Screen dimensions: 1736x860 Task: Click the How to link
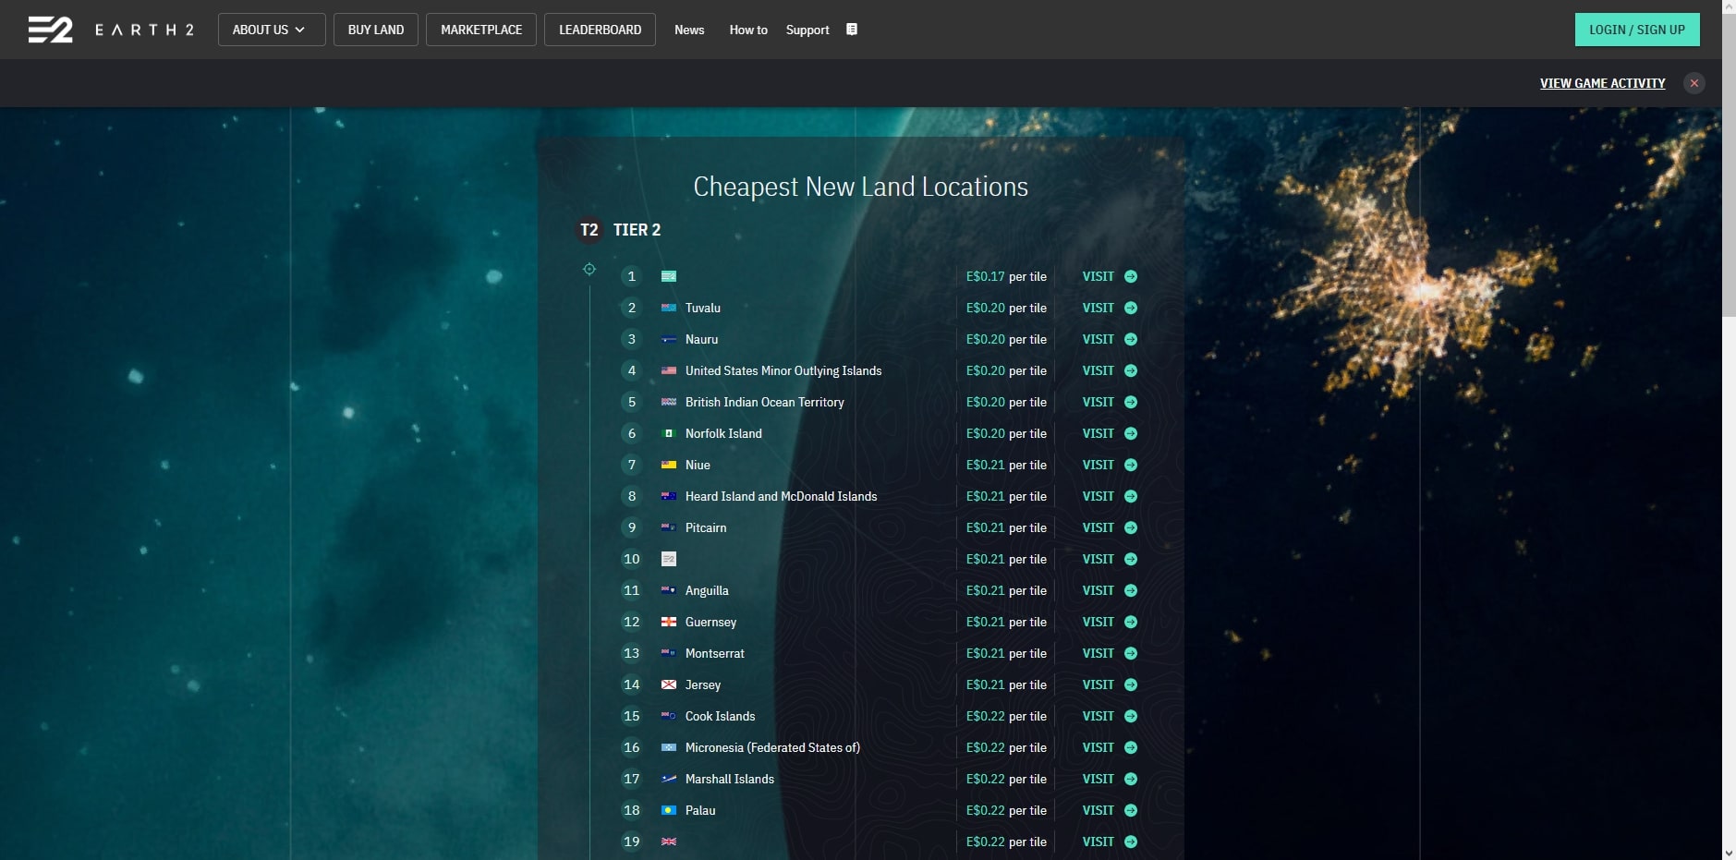(x=748, y=30)
